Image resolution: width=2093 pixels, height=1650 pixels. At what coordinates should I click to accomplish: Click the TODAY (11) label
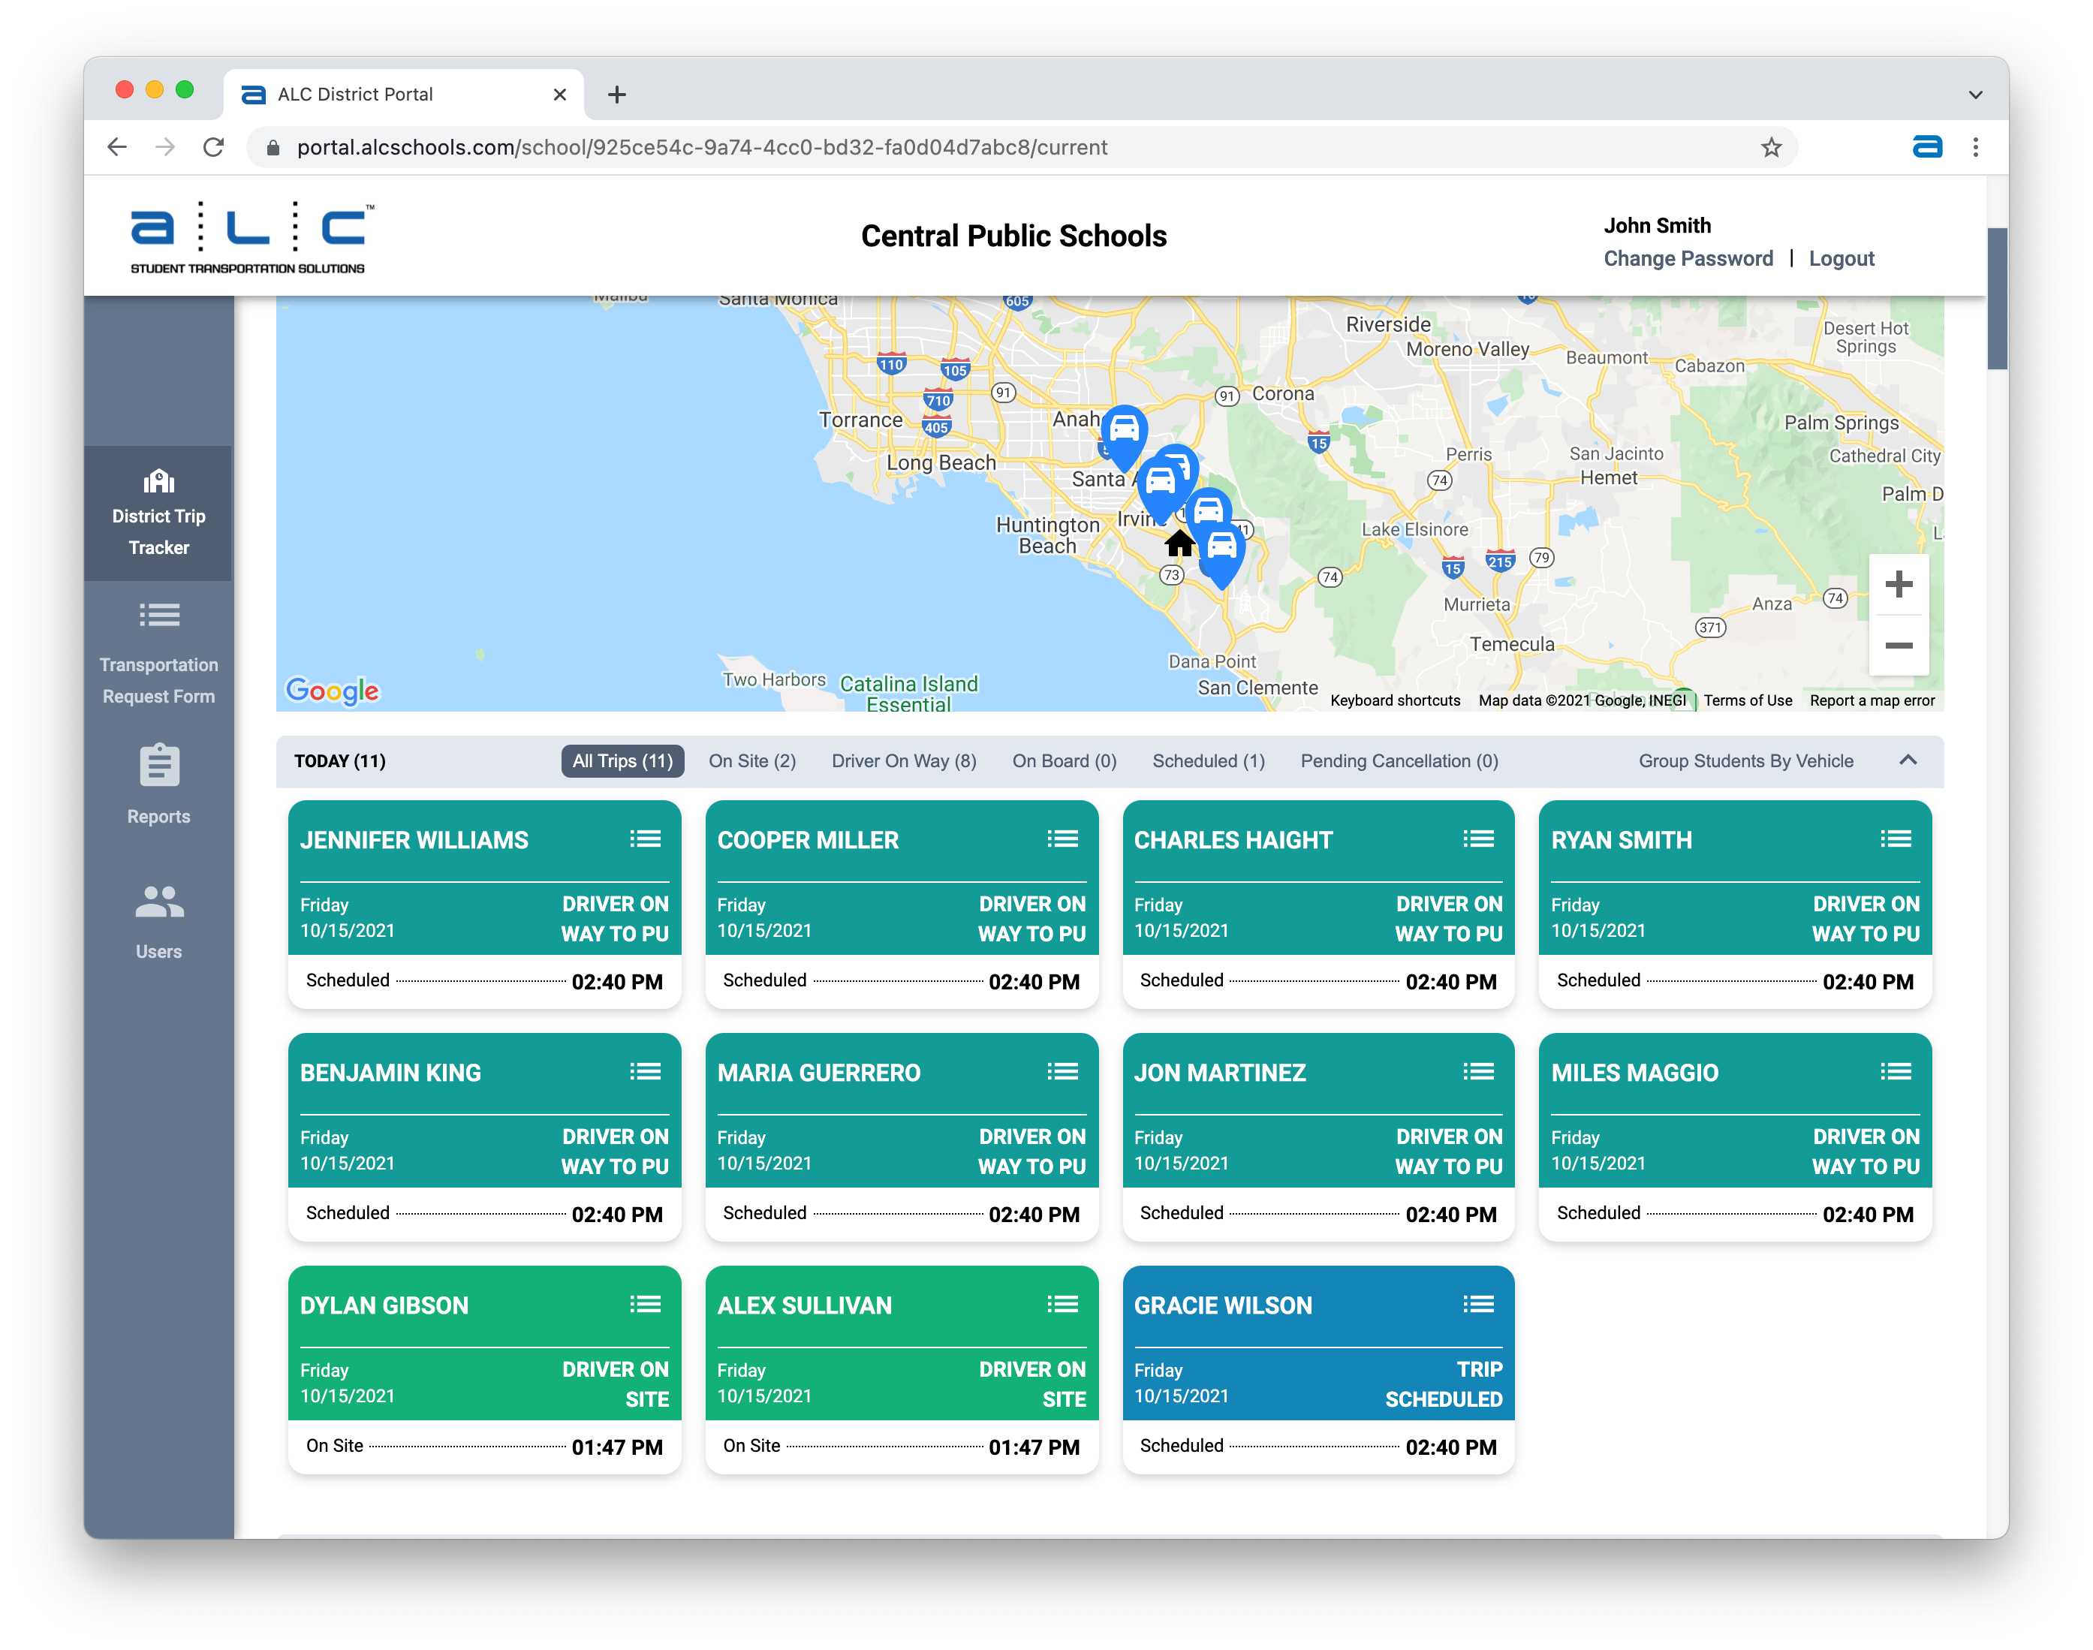click(340, 760)
